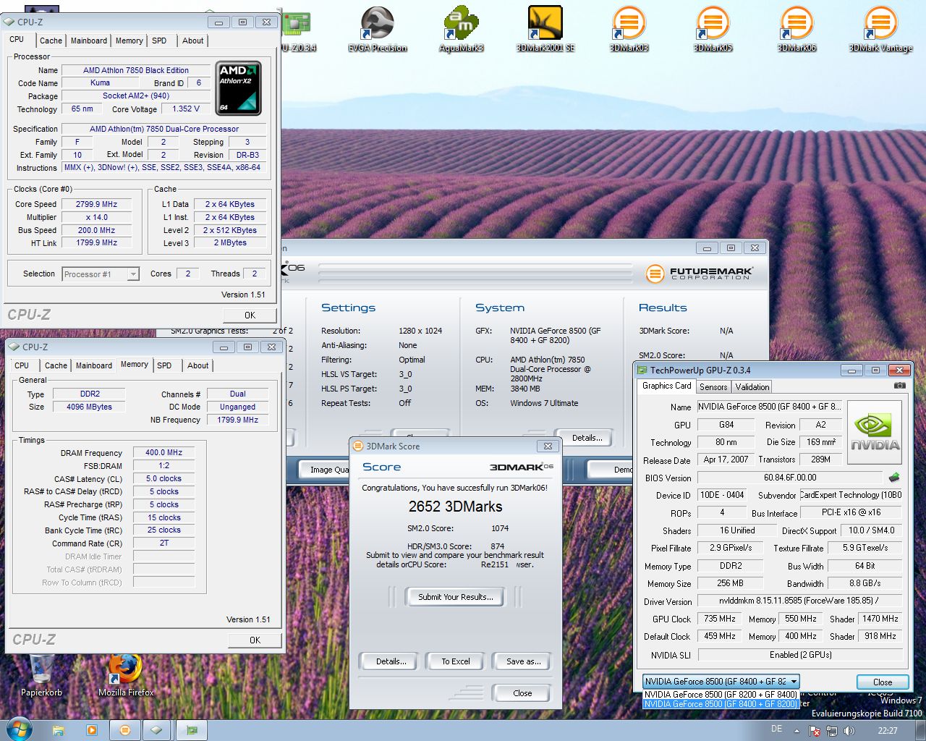Click the taskbar clock showing 22:27
The image size is (926, 741).
pos(888,731)
